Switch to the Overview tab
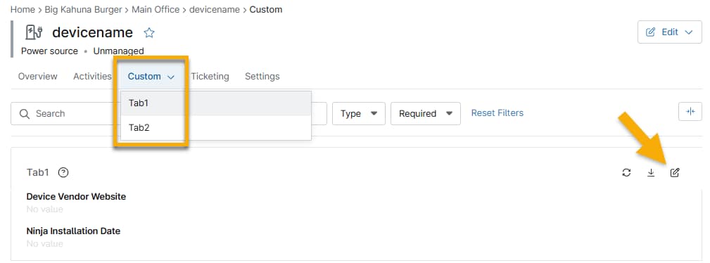Viewport: 710px width, 263px height. point(37,77)
